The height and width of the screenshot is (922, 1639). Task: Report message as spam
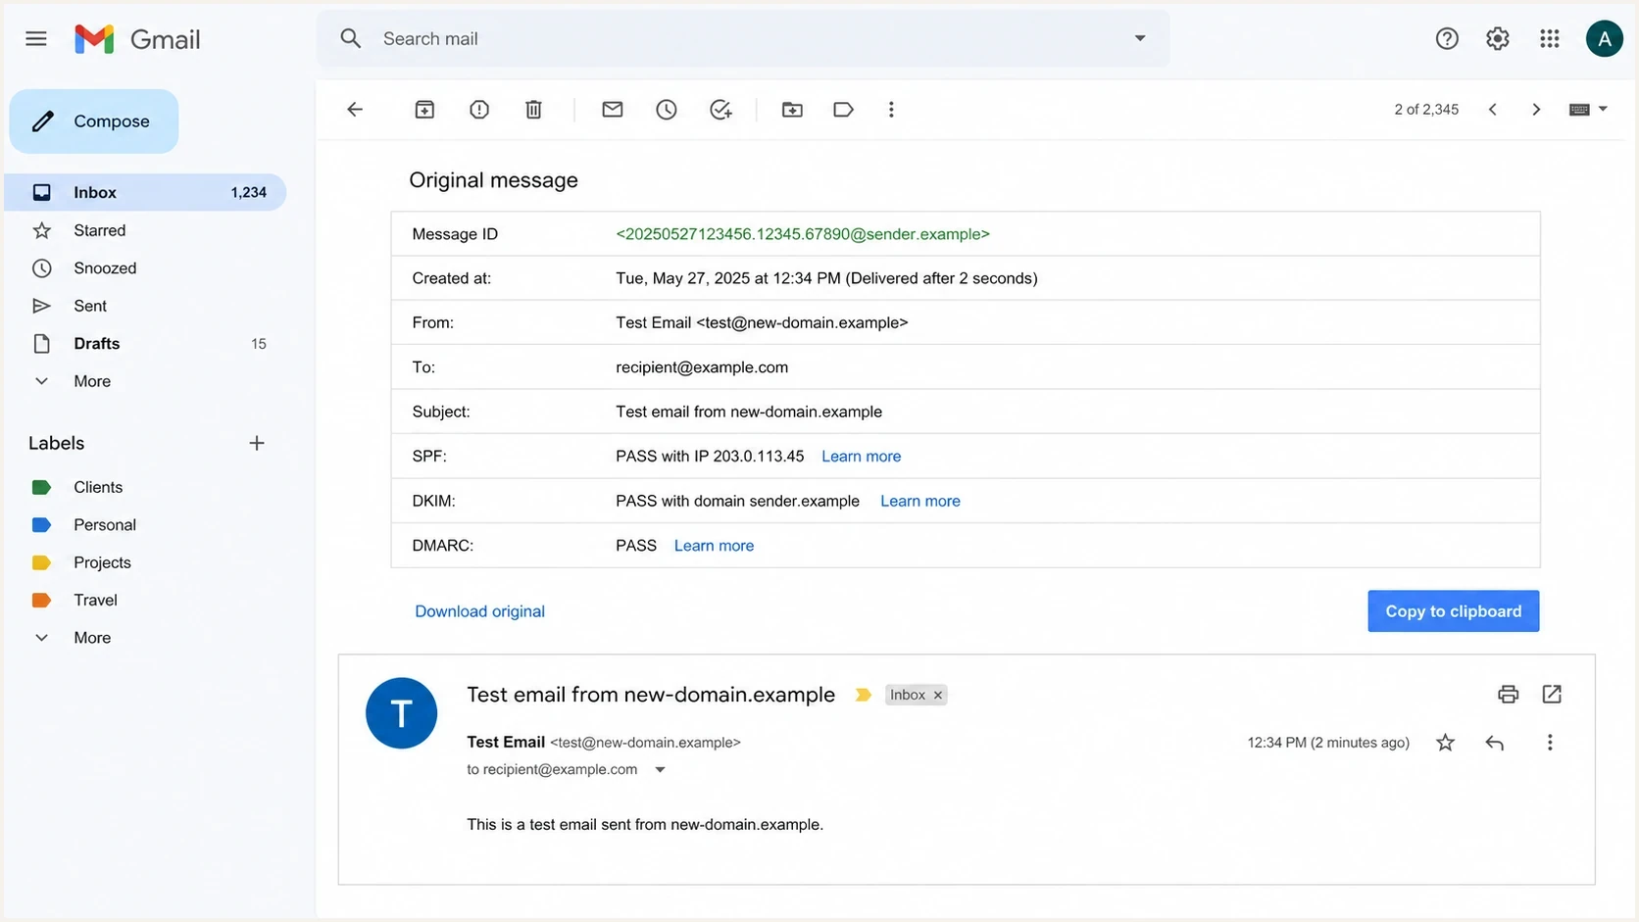pyautogui.click(x=479, y=110)
